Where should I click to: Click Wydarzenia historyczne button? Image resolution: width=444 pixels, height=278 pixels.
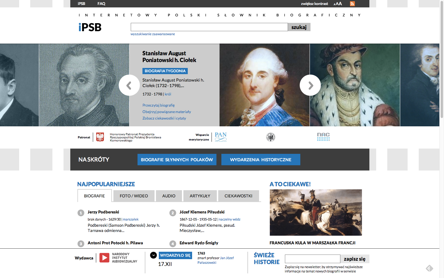coord(261,160)
